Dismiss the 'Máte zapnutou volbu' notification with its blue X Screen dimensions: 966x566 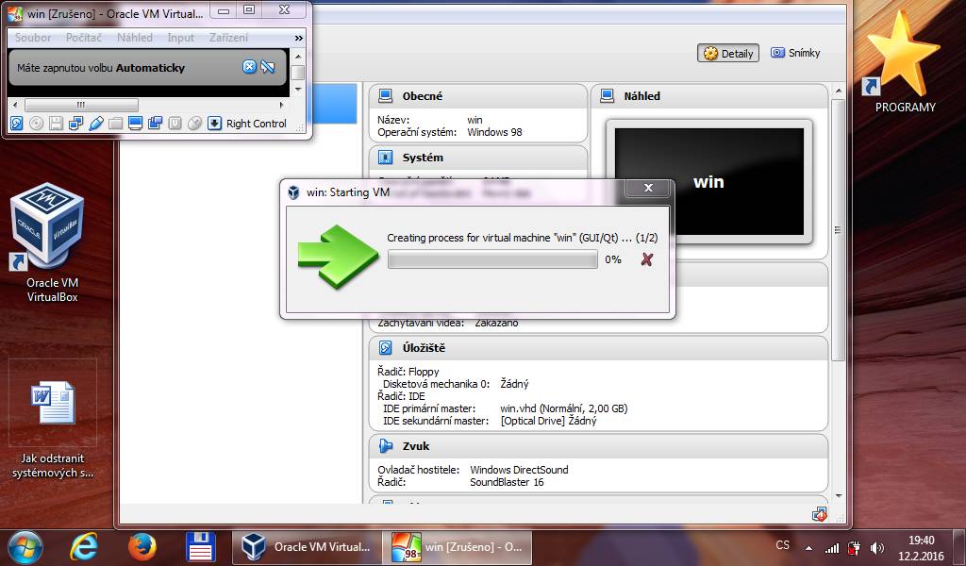(249, 67)
